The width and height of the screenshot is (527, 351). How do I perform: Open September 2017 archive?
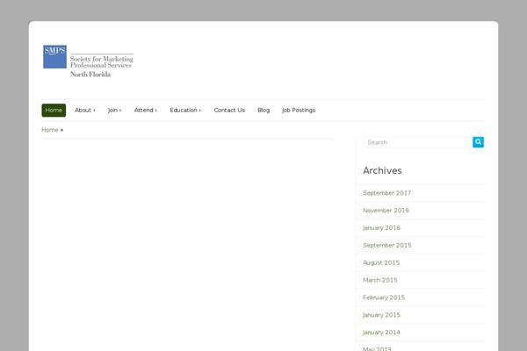pos(386,193)
